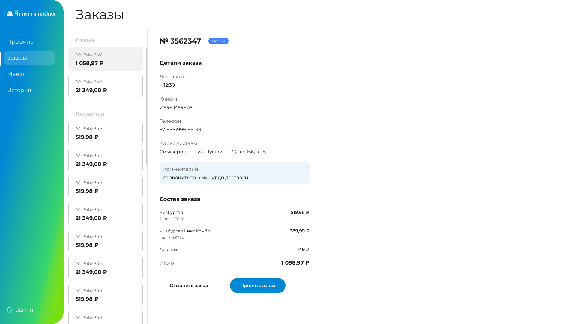Click the Адрес доставки field label
The image size is (576, 324).
(x=179, y=143)
